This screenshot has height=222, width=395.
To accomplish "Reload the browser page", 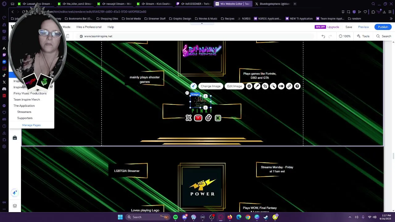I will point(23,12).
